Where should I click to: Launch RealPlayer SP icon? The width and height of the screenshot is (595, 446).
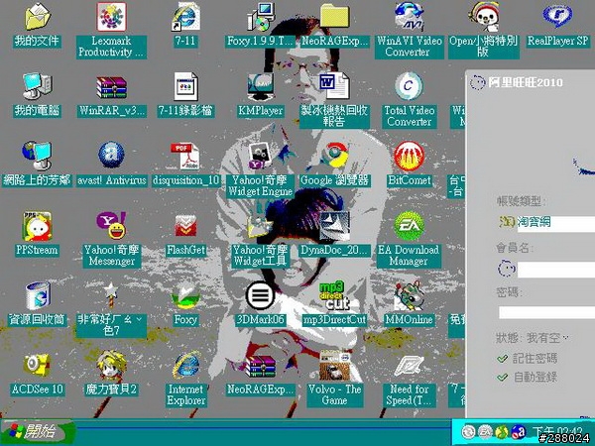pyautogui.click(x=557, y=17)
